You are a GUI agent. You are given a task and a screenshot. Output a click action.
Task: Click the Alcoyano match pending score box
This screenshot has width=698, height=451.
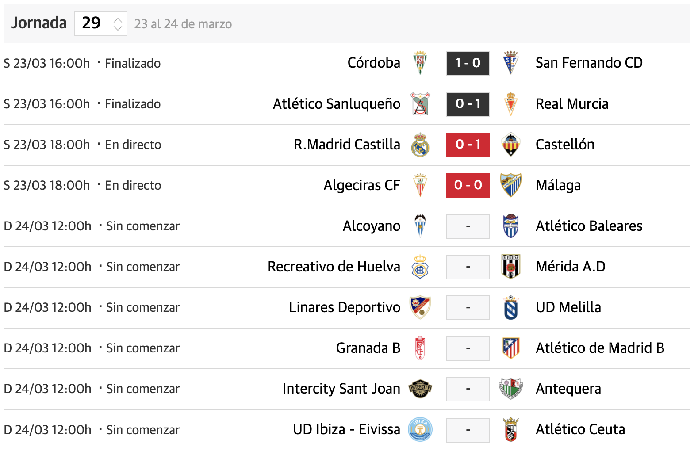tap(468, 226)
